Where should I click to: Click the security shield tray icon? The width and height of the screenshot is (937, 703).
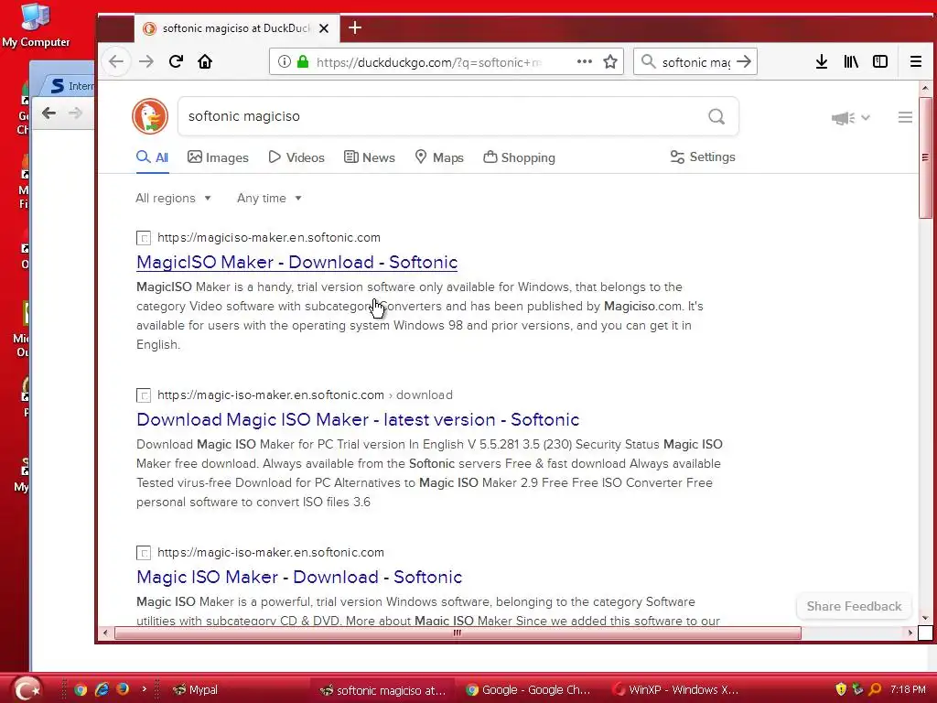841,689
